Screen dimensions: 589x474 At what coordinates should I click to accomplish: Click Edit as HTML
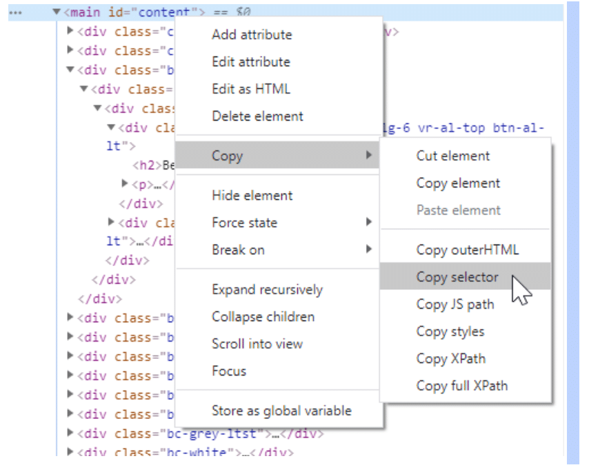[x=250, y=89]
